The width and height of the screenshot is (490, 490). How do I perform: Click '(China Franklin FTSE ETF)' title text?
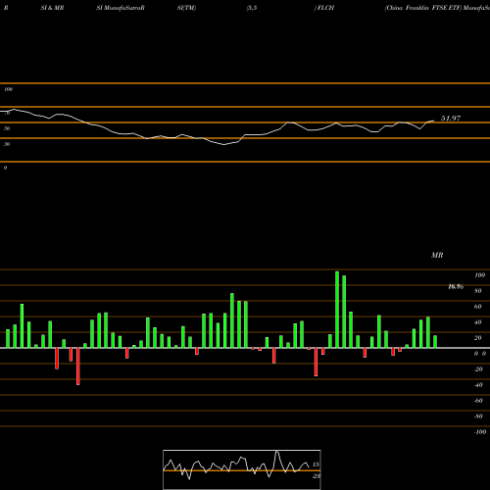pyautogui.click(x=423, y=8)
